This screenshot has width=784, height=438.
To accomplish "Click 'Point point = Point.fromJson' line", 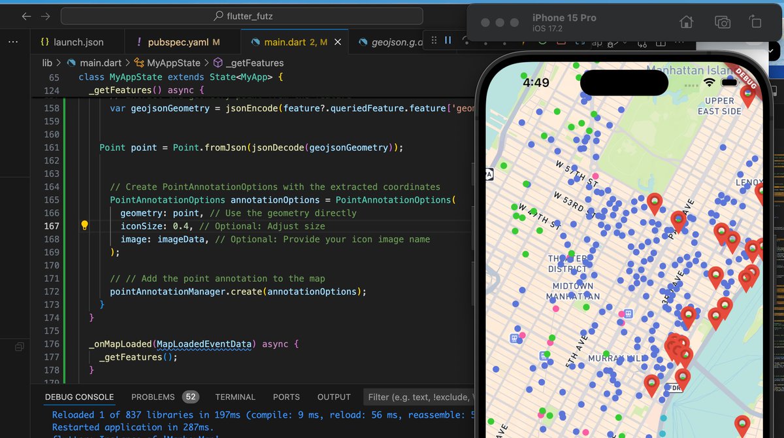I will [251, 148].
